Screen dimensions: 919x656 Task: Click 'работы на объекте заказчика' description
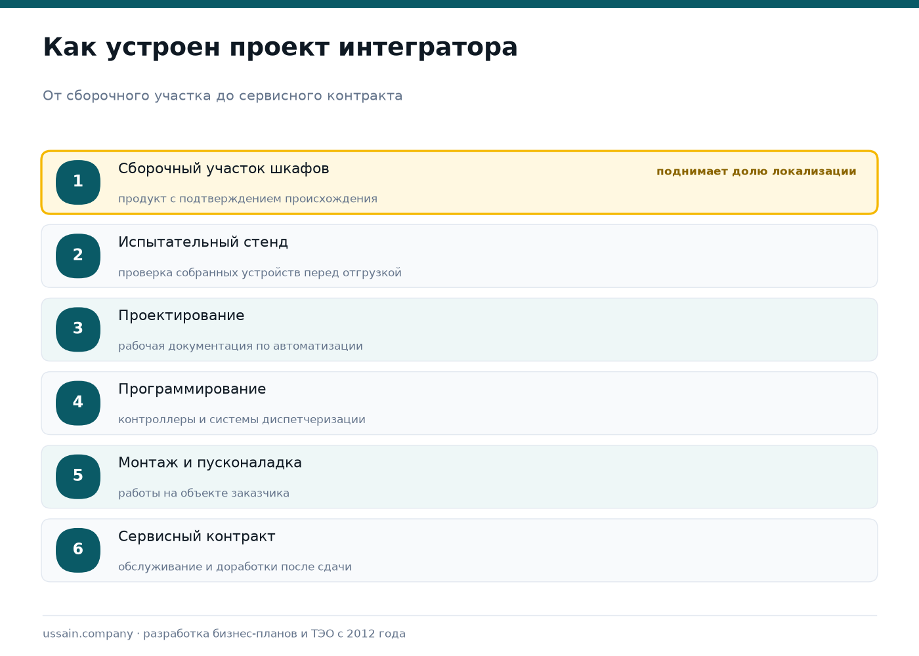coord(203,493)
